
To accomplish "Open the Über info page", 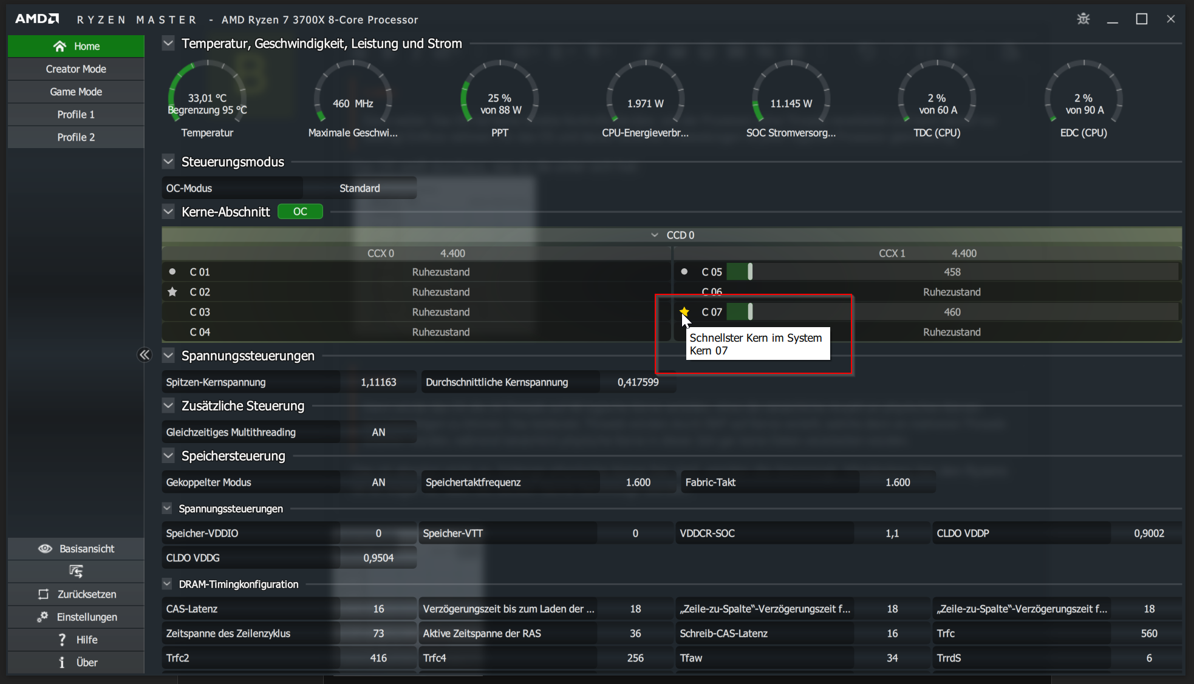I will (x=76, y=662).
